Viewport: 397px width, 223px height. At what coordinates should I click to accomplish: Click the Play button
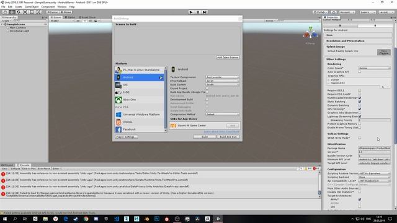click(x=191, y=12)
